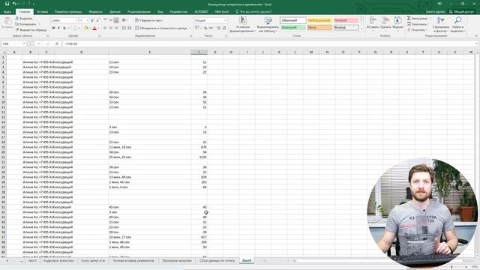The width and height of the screenshot is (480, 270).
Task: Increase font size
Action: click(92, 20)
